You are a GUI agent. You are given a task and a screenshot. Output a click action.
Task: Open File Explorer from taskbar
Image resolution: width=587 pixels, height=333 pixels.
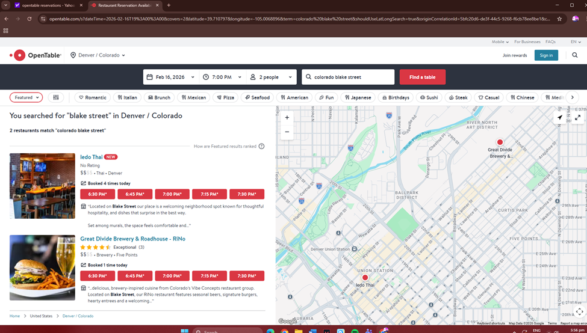(299, 331)
